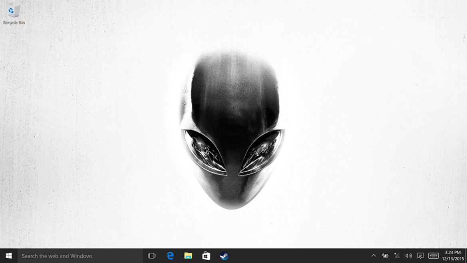467x263 pixels.
Task: Launch Steam from the taskbar
Action: tap(224, 256)
